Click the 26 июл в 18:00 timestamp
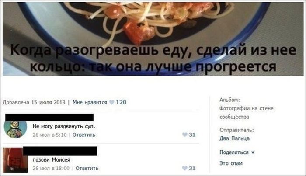The image size is (306, 176). tap(51, 169)
